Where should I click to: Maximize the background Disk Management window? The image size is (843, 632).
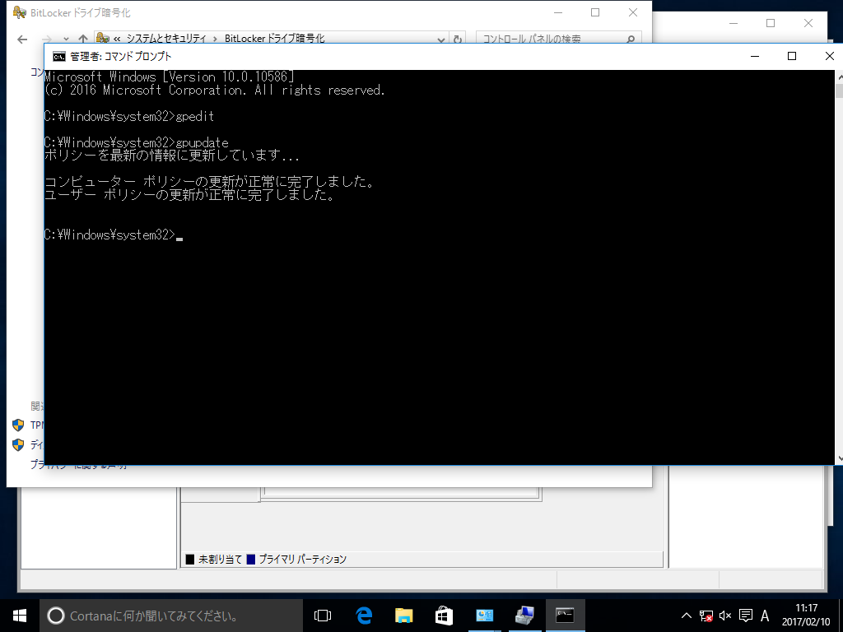click(771, 23)
